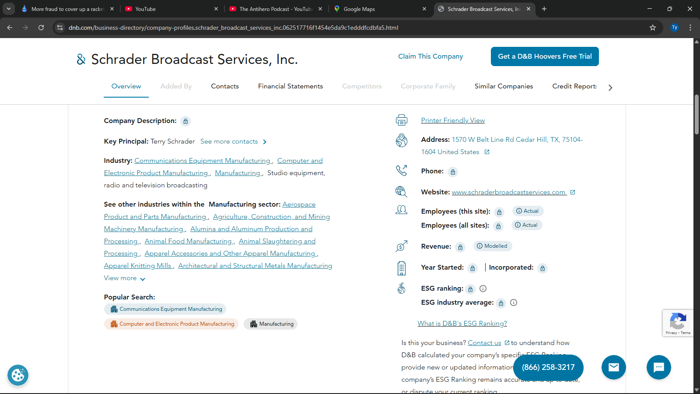Open the external link icon after the address
This screenshot has width=700, height=394.
(487, 152)
